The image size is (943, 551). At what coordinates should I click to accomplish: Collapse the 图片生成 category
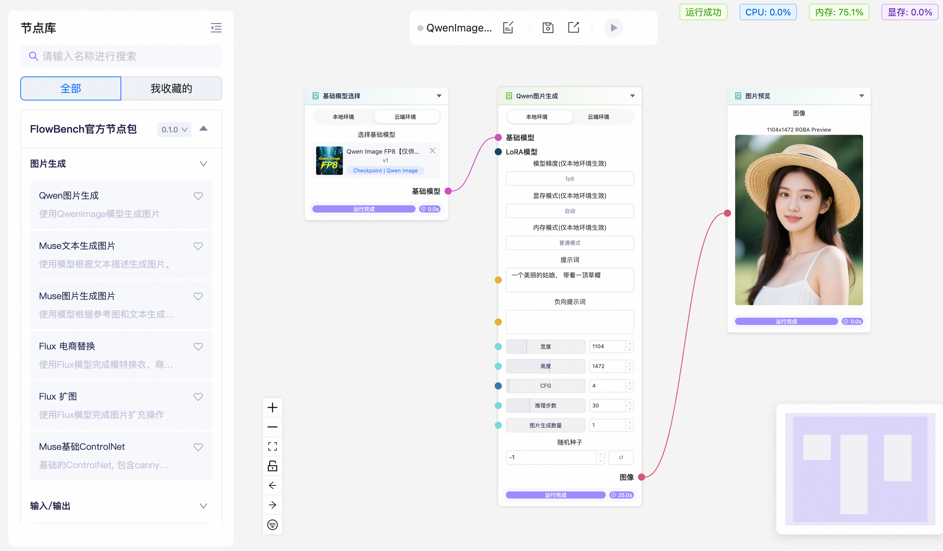coord(203,164)
